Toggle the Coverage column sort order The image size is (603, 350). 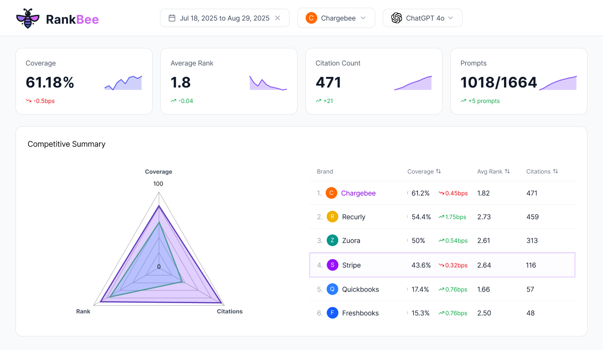pyautogui.click(x=439, y=171)
